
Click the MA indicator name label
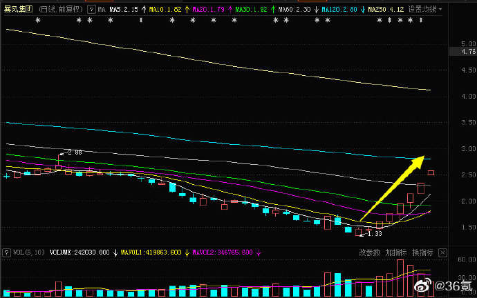point(102,10)
